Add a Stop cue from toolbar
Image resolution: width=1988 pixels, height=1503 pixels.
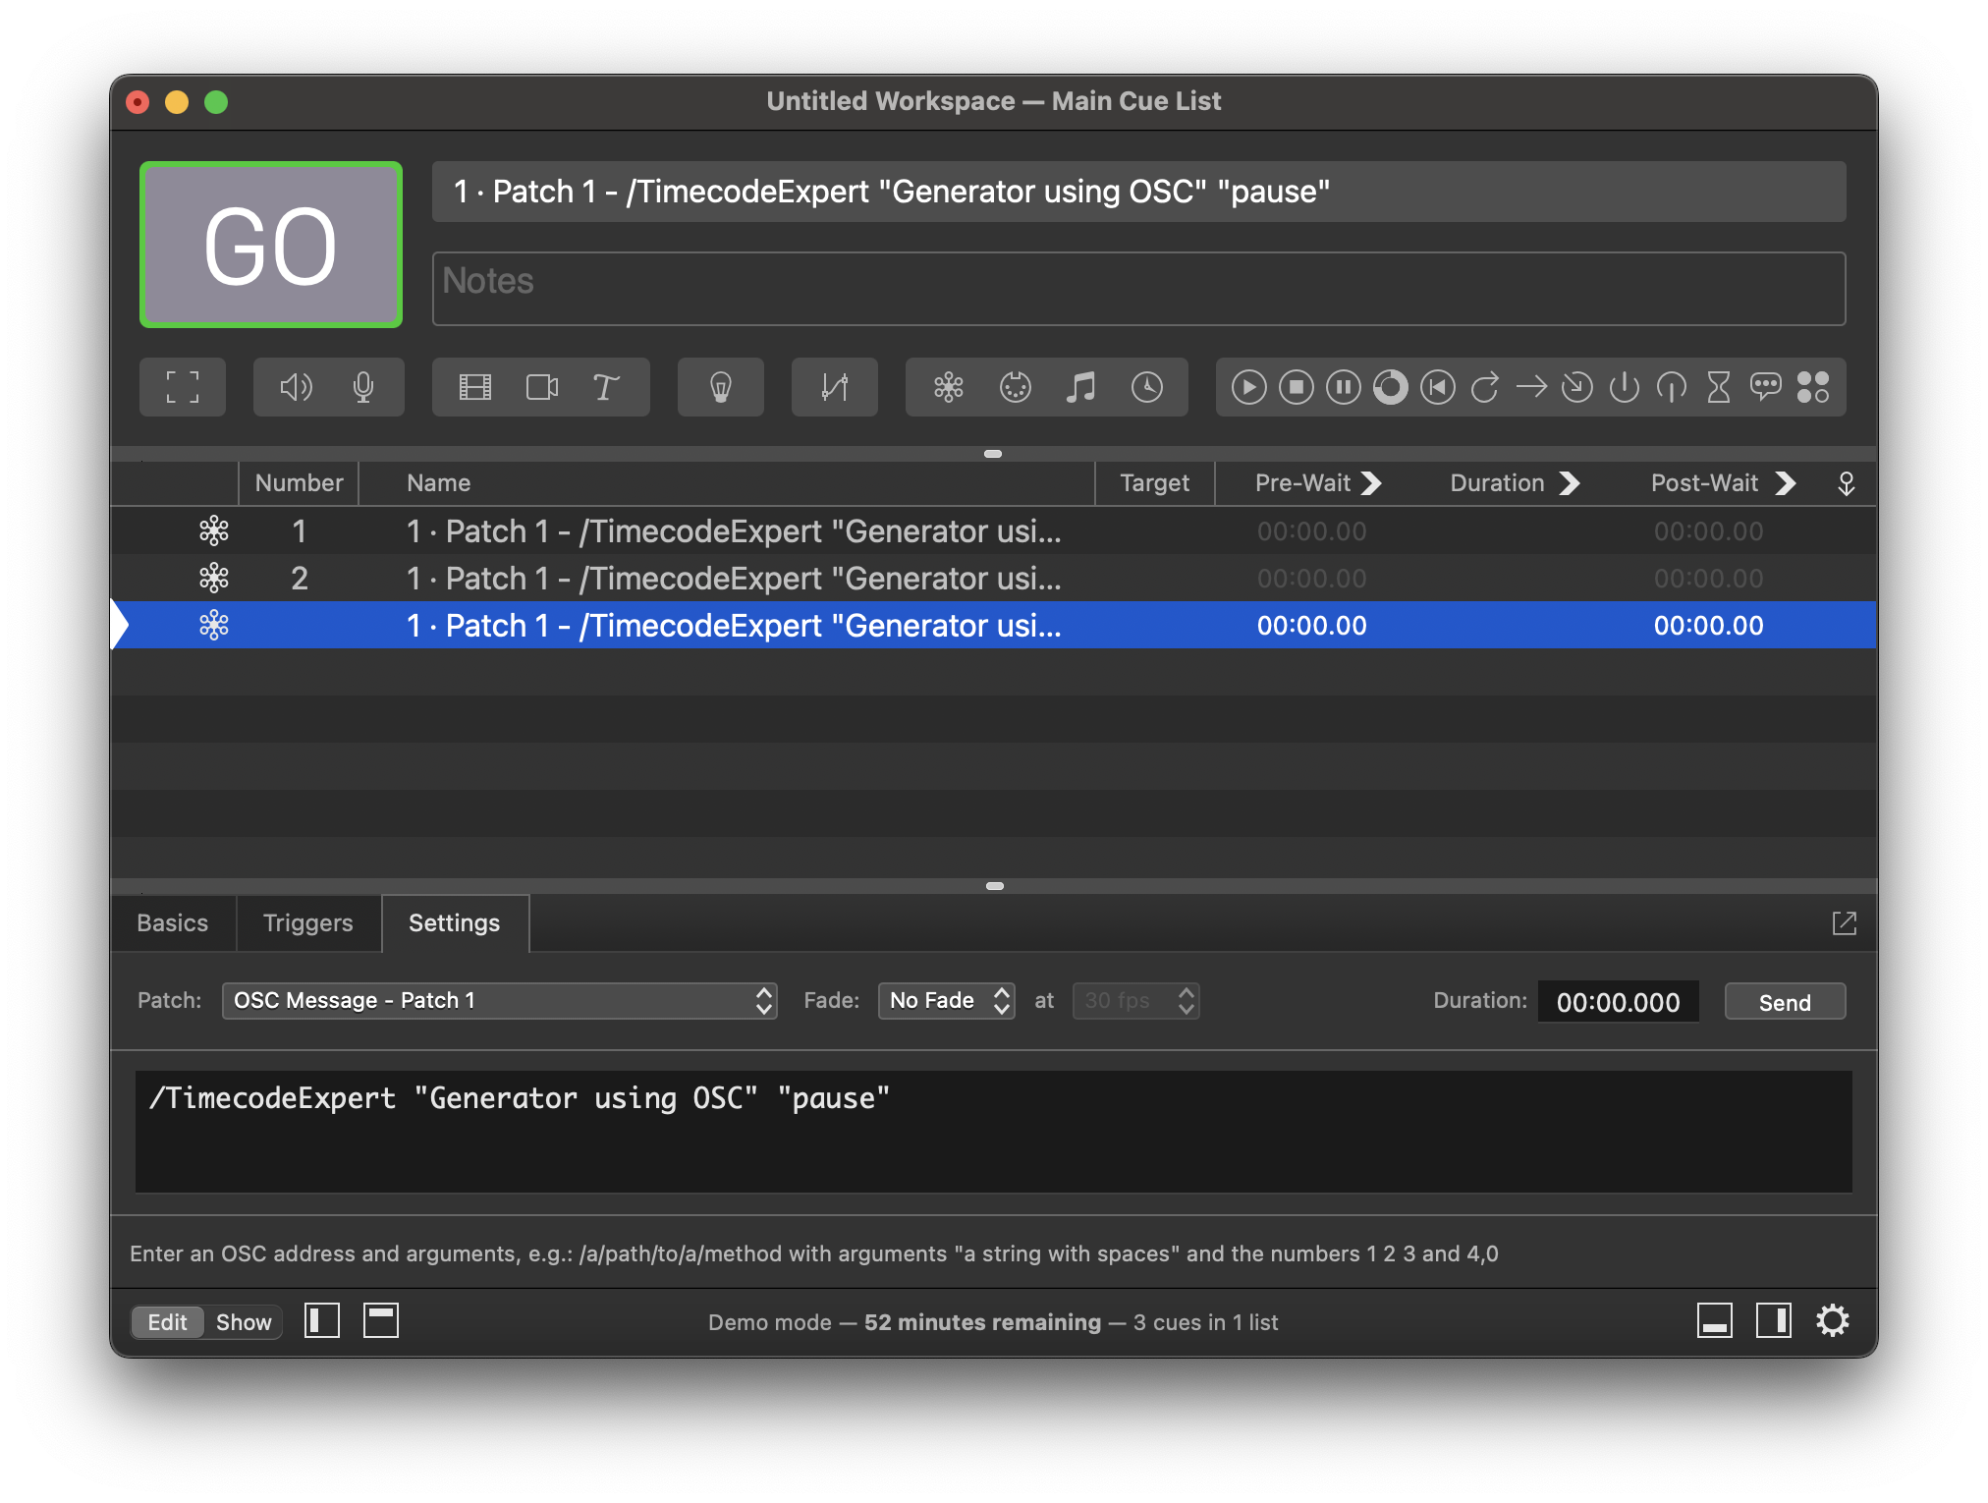1296,387
